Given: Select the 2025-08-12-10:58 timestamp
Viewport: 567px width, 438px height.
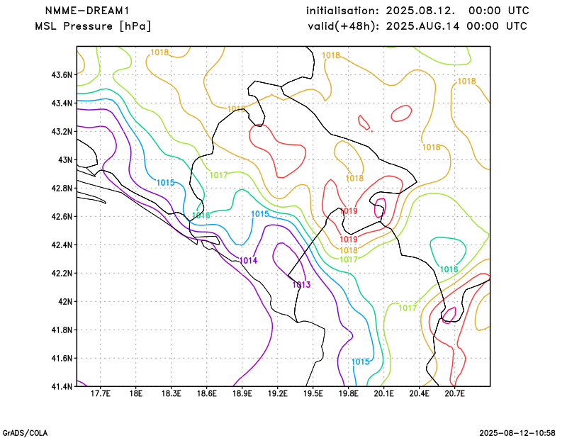Looking at the screenshot, I should [517, 433].
